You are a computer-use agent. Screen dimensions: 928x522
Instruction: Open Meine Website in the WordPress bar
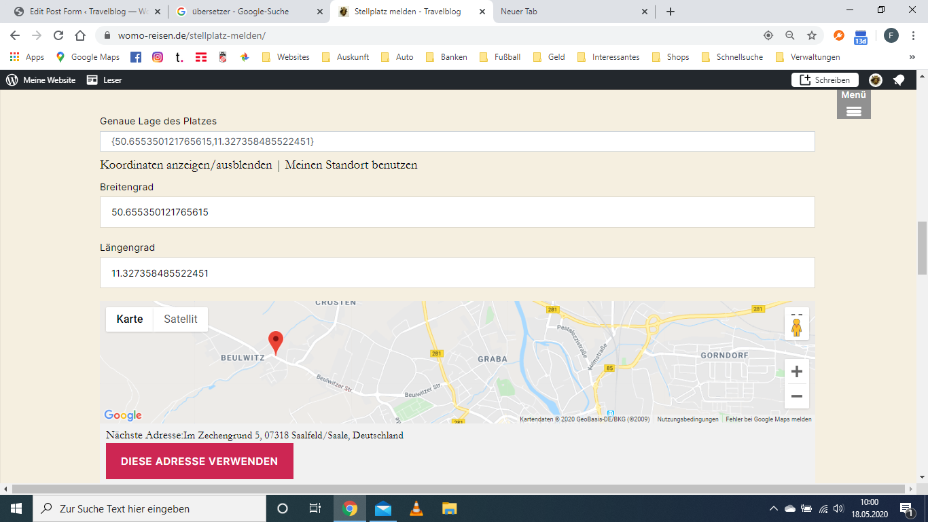[41, 80]
